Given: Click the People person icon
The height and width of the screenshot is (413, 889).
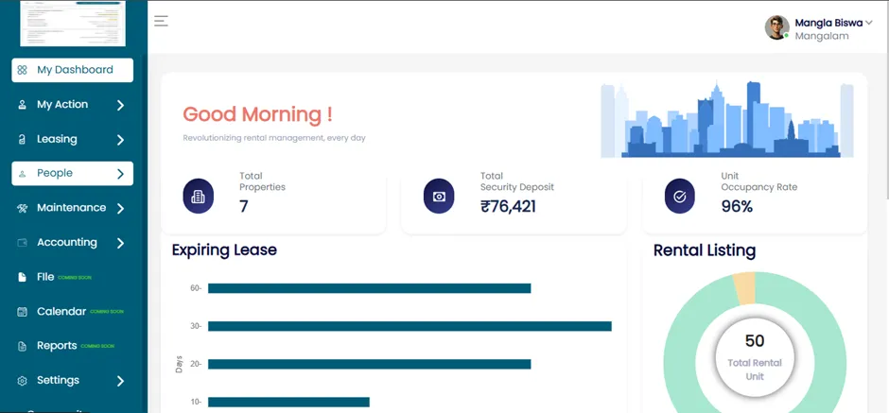Looking at the screenshot, I should 22,174.
